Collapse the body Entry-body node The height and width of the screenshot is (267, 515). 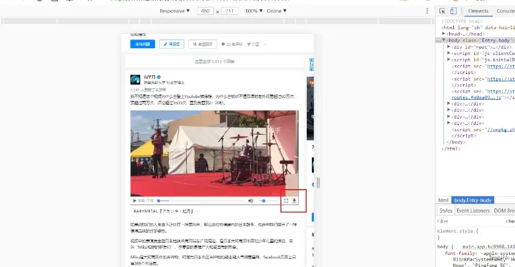pos(443,41)
